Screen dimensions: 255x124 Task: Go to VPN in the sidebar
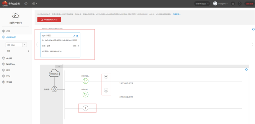8,76
